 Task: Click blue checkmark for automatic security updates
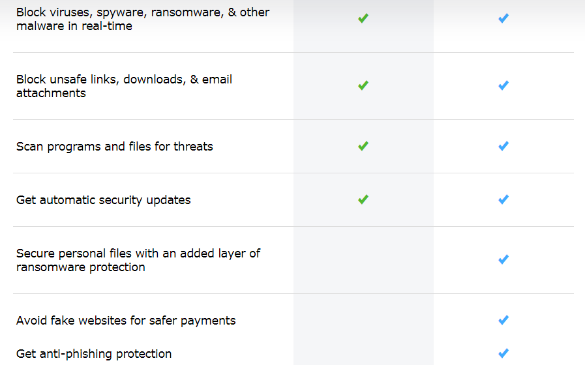point(503,199)
